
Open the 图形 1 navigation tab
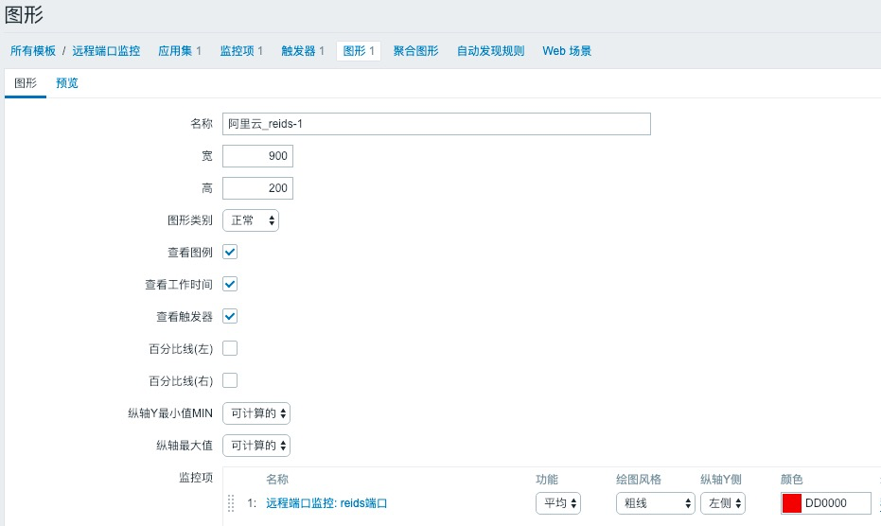point(359,50)
